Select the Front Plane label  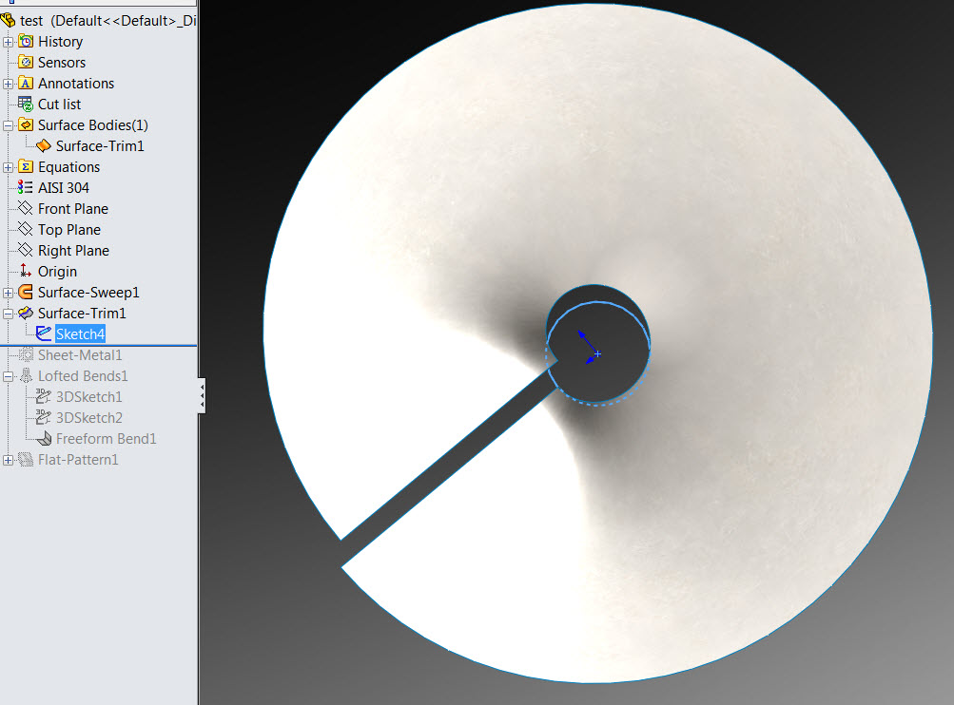pyautogui.click(x=73, y=208)
